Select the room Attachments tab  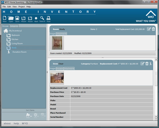pyautogui.click(x=61, y=34)
